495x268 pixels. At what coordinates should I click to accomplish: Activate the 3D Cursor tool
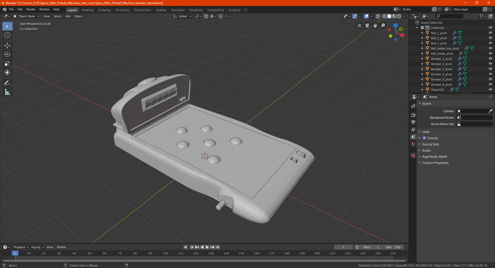coord(7,35)
